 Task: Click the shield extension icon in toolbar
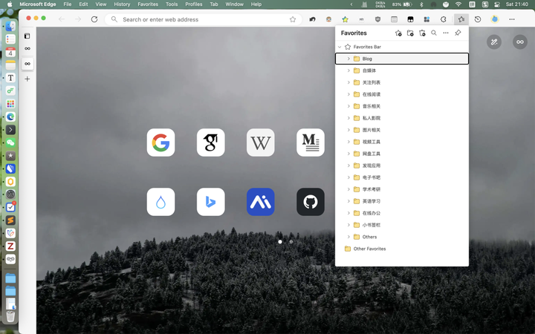click(377, 19)
